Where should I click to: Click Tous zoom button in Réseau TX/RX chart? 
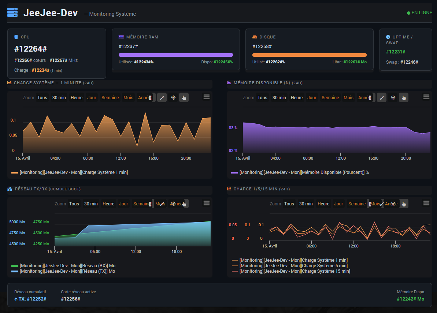pos(74,204)
